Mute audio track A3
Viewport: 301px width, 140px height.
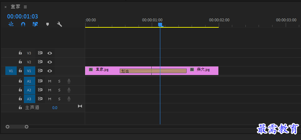[50, 99]
